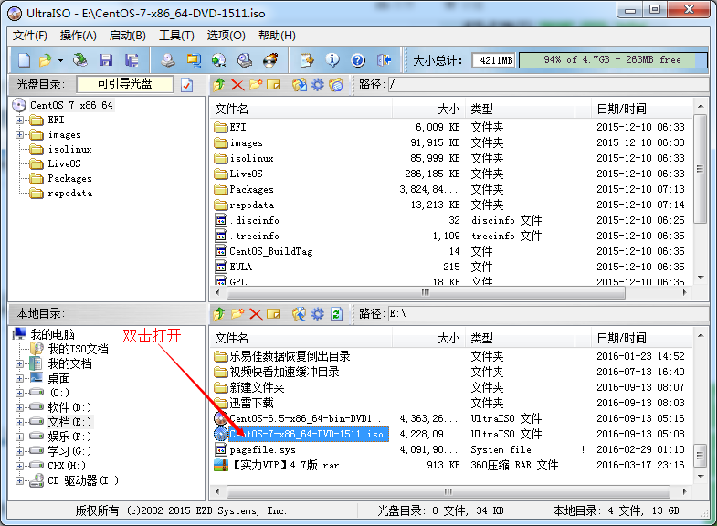Click the New folder icon in ISO pane toolbar

coord(256,85)
